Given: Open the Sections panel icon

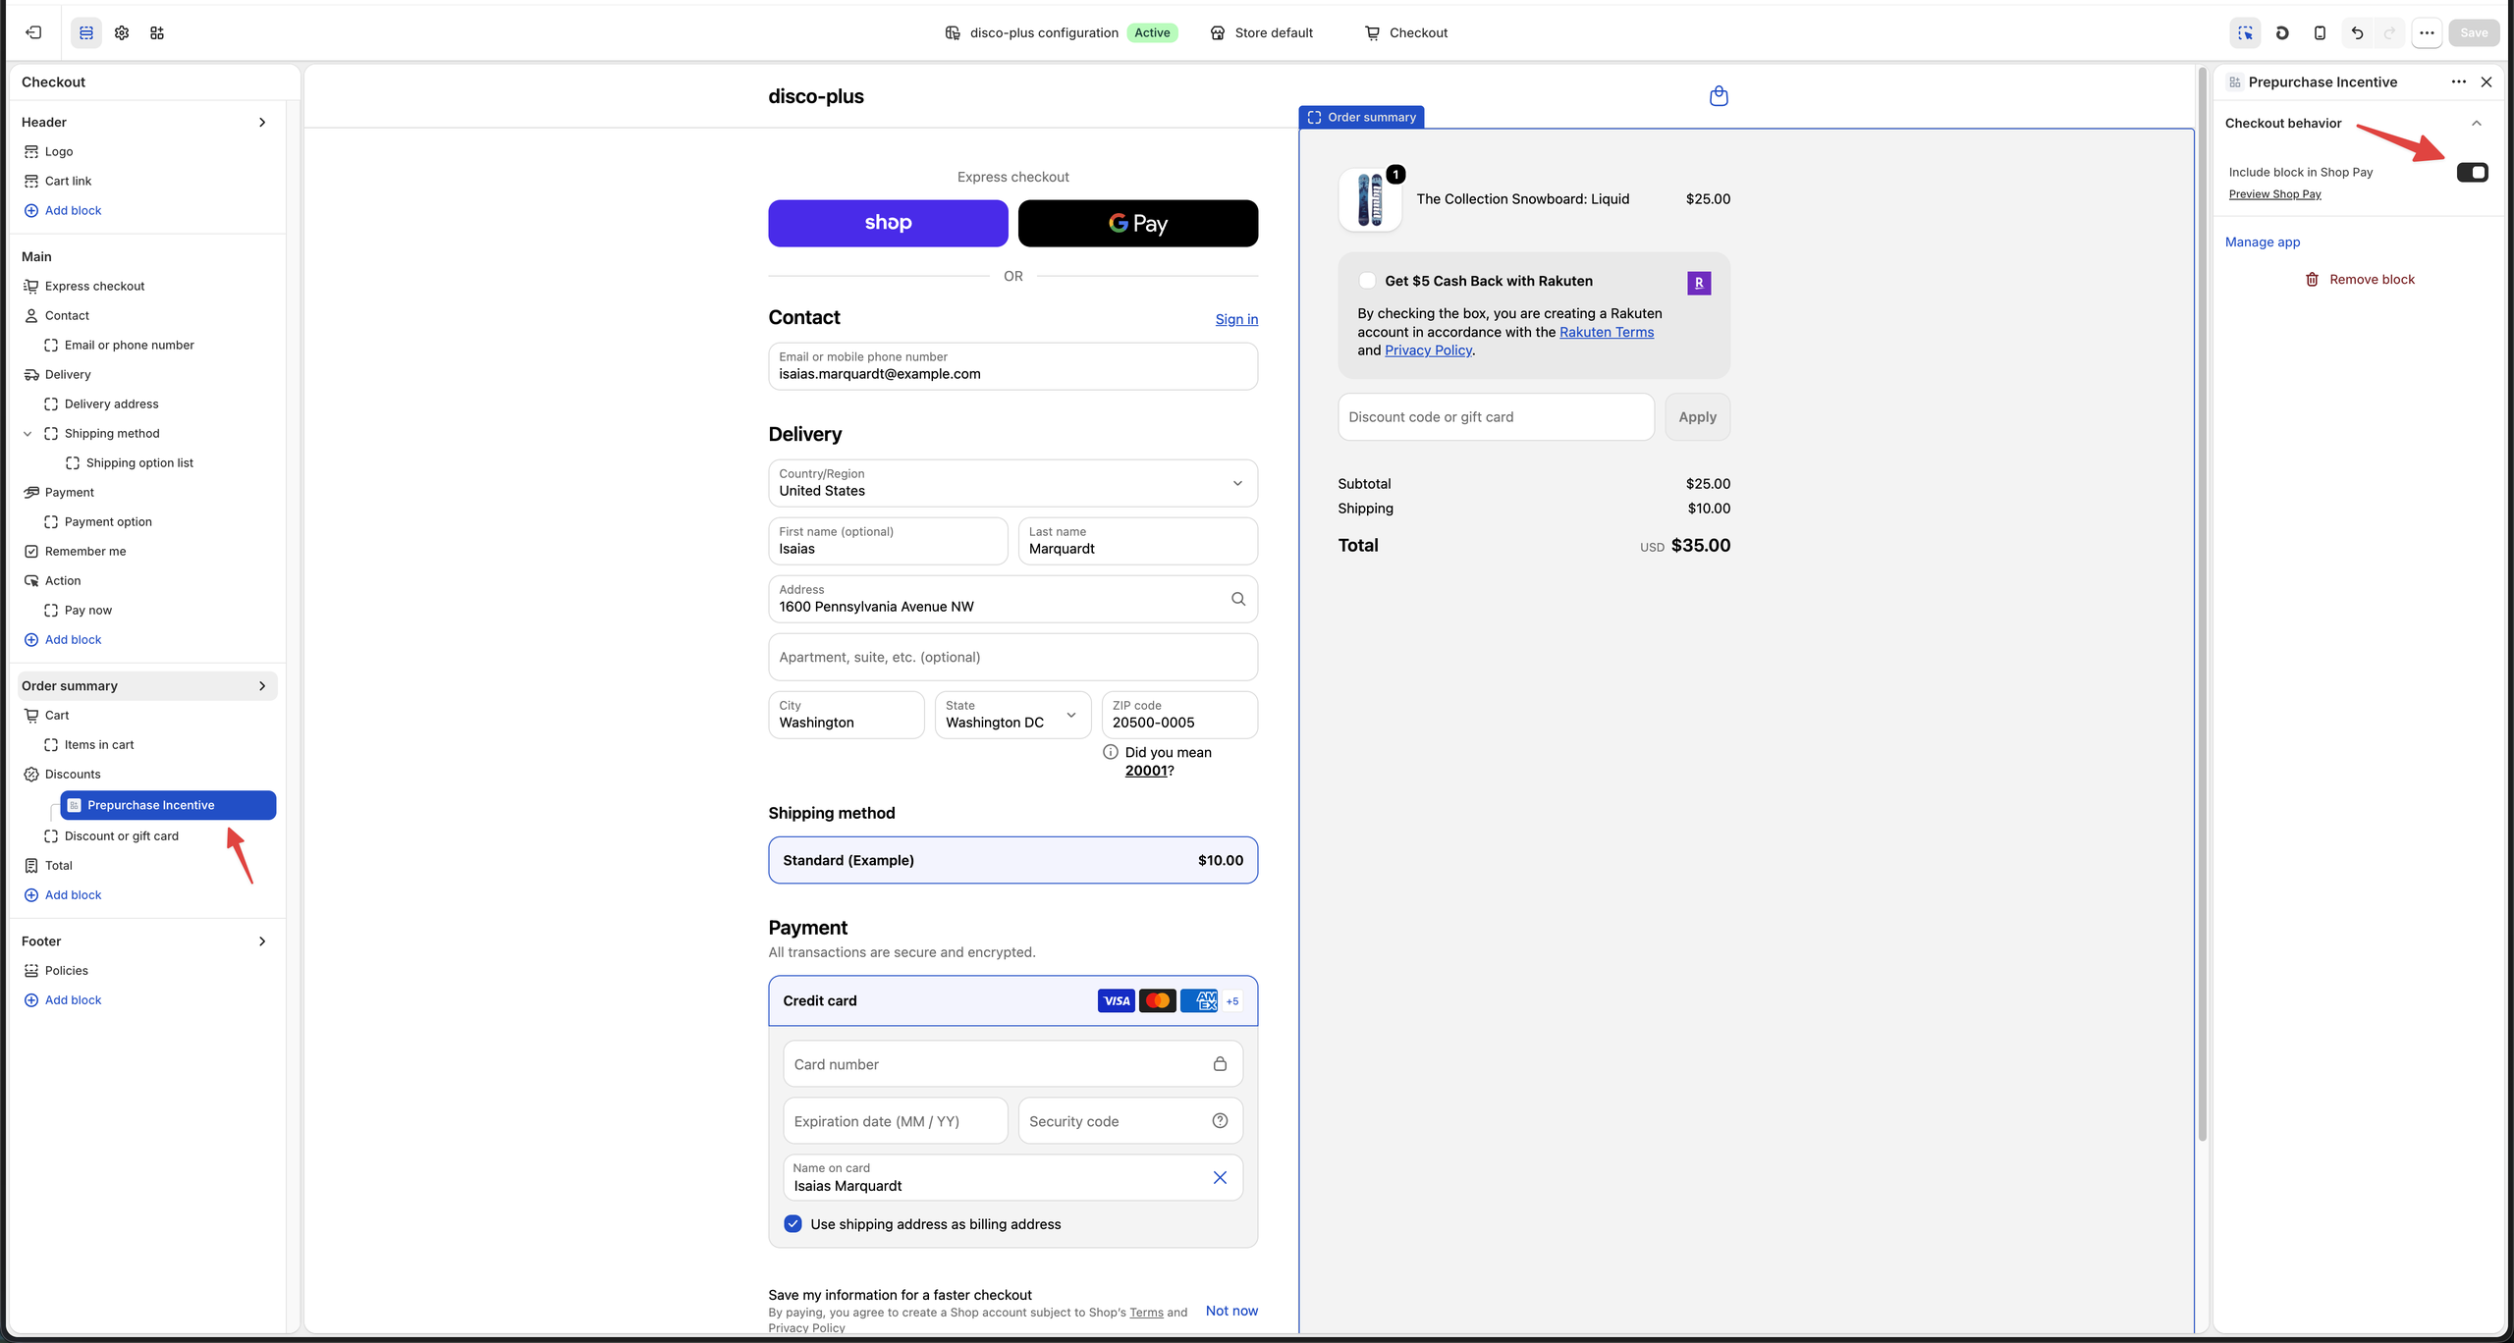Looking at the screenshot, I should (x=86, y=32).
